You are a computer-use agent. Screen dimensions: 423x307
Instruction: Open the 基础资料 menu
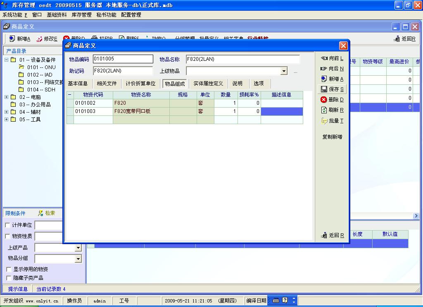click(x=57, y=15)
